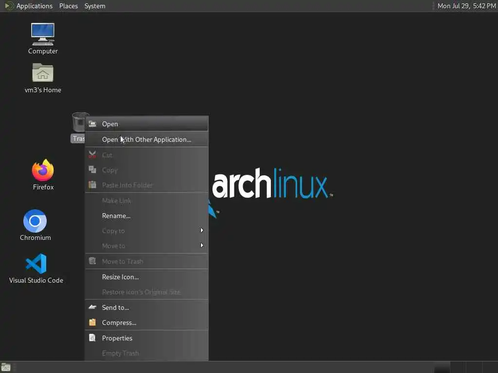498x373 pixels.
Task: Click the Empty Trash entry
Action: tap(147, 354)
